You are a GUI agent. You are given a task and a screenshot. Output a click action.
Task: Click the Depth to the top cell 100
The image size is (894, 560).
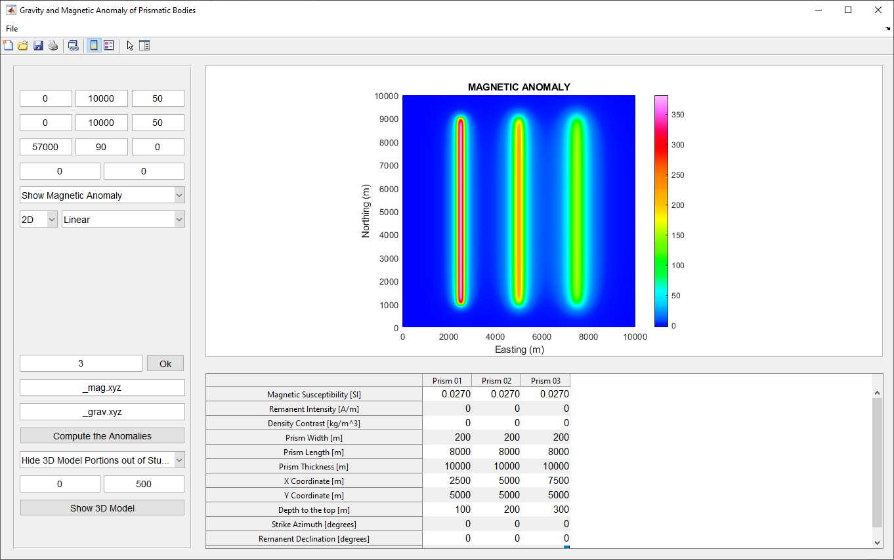click(447, 510)
